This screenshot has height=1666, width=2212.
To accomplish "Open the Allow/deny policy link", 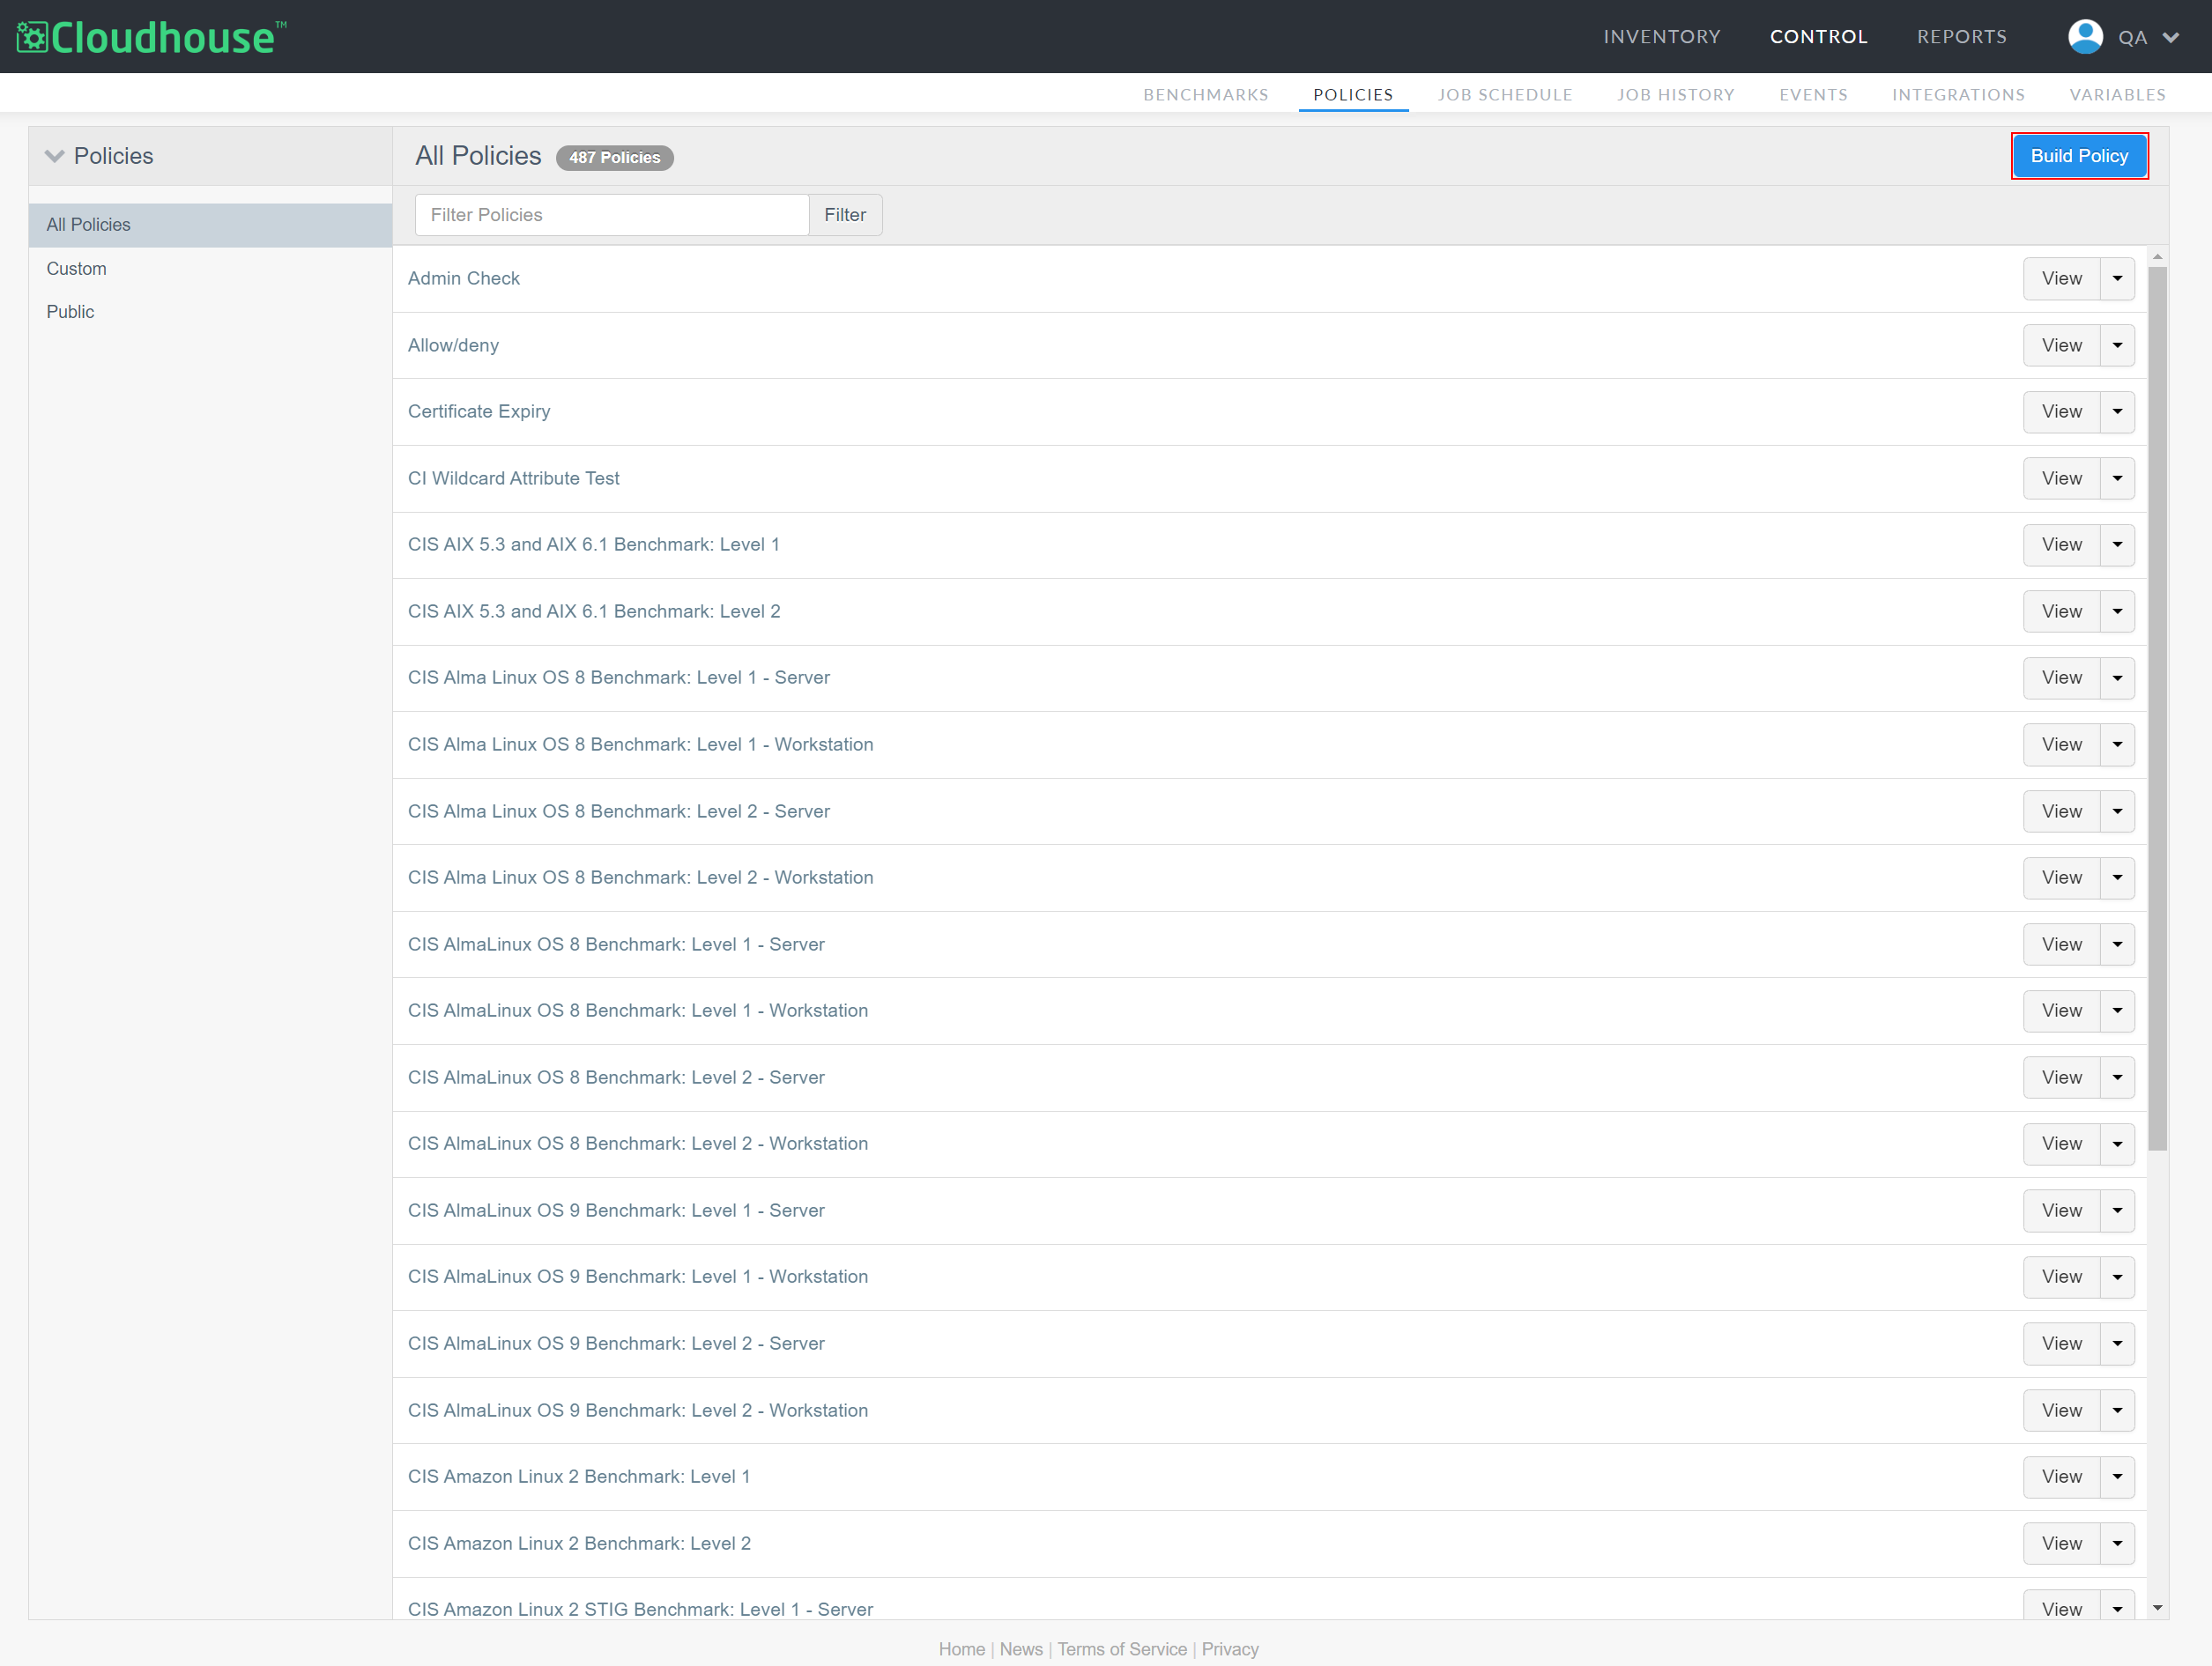I will [453, 346].
